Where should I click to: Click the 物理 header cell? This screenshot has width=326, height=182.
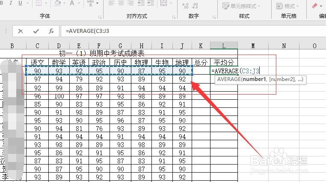click(142, 62)
